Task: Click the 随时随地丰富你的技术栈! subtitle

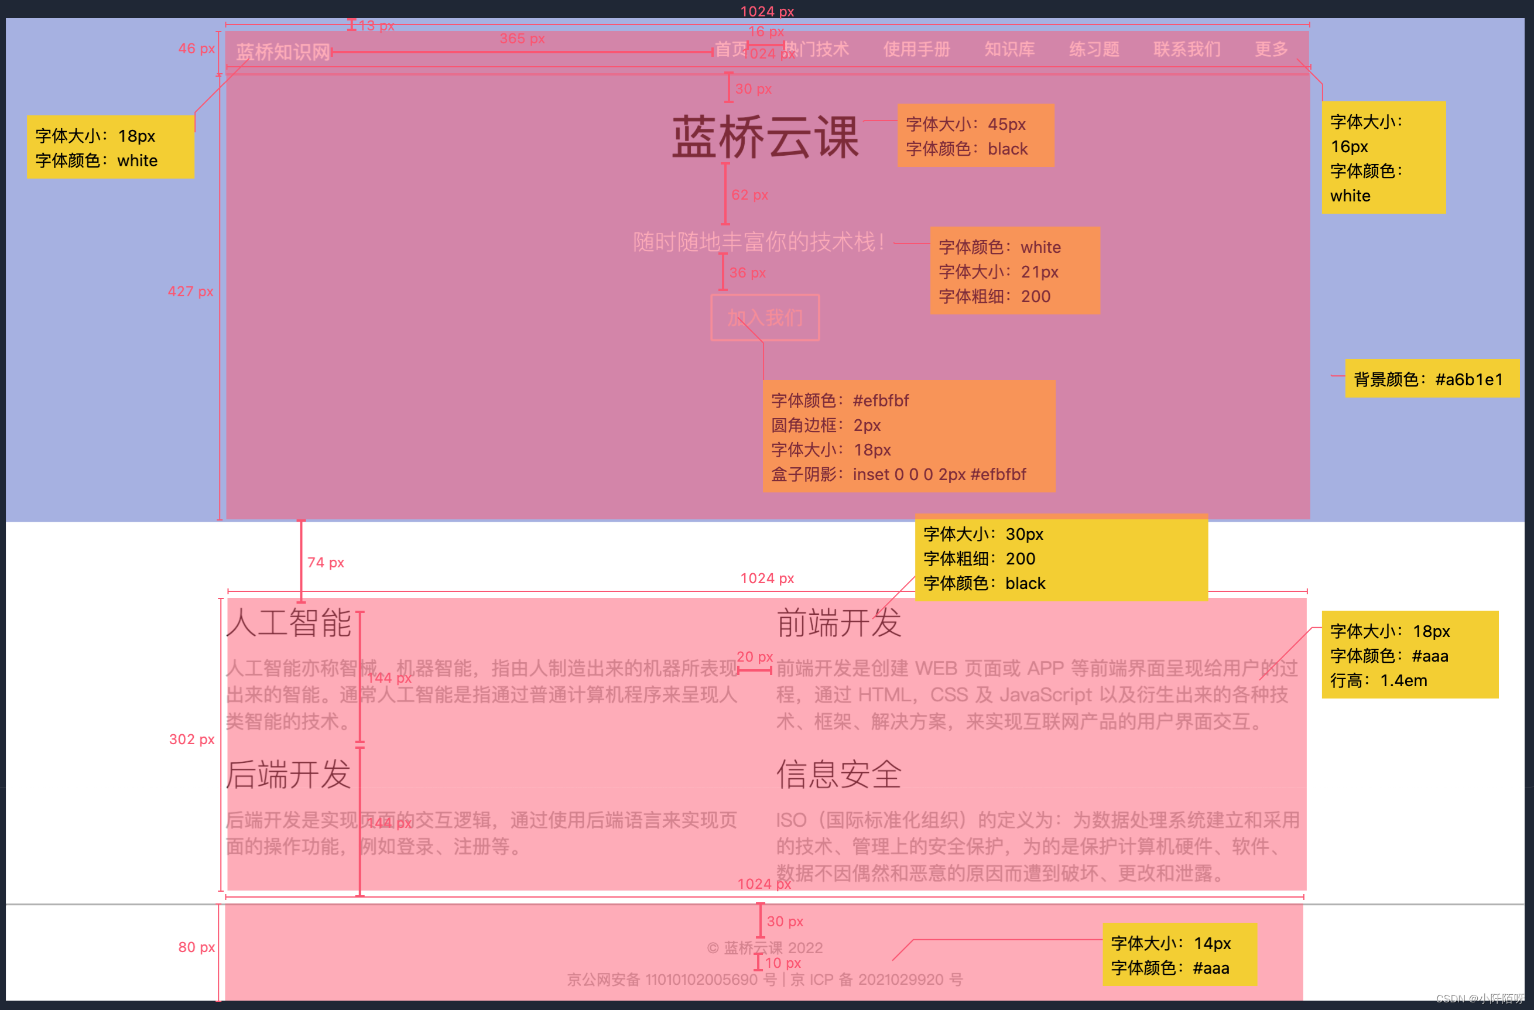Action: [759, 242]
